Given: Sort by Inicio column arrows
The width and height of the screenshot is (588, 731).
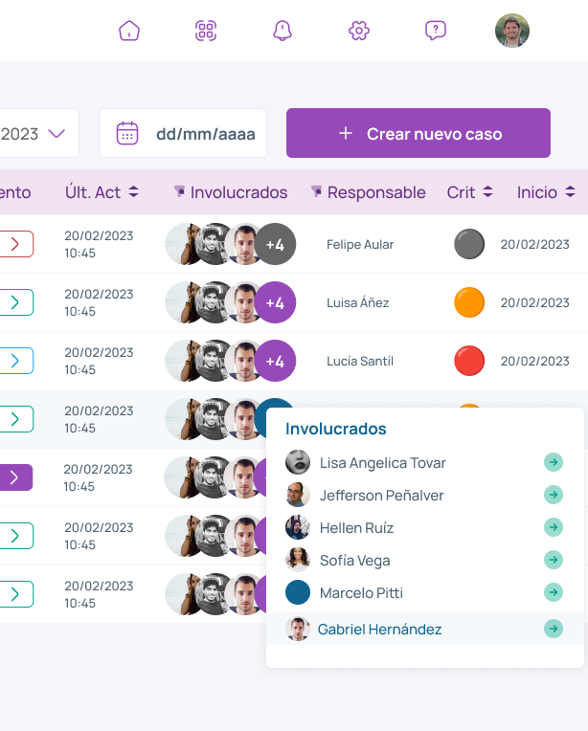Looking at the screenshot, I should (x=570, y=192).
